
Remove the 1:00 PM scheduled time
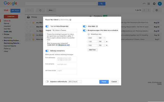(107, 42)
